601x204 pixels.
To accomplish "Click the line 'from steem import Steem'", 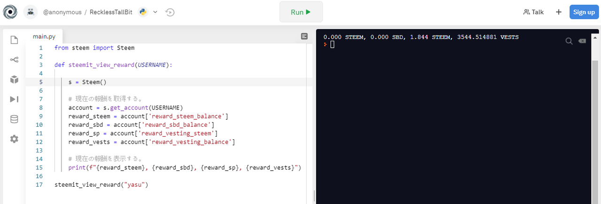I will (94, 48).
